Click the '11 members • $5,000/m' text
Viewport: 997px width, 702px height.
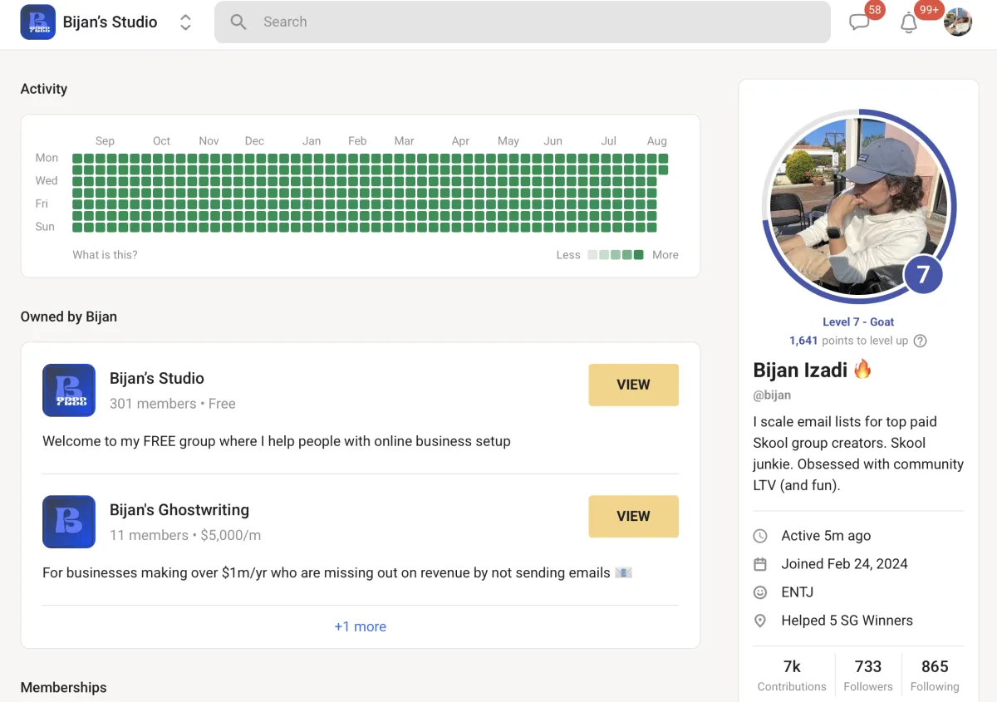tap(185, 535)
